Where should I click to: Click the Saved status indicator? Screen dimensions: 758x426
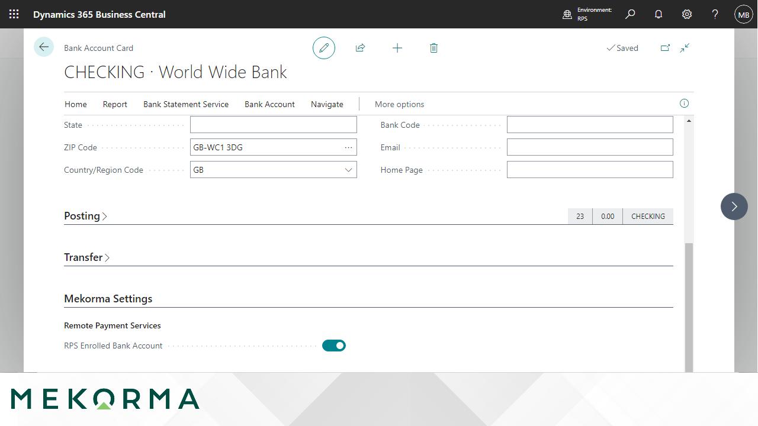(x=622, y=48)
